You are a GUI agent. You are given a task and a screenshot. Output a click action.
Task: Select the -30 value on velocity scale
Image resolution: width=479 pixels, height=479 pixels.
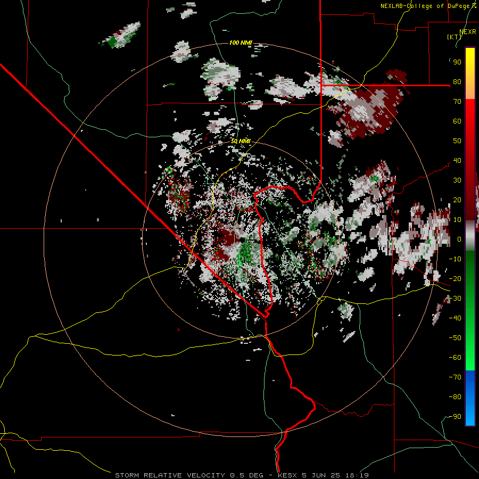(455, 299)
